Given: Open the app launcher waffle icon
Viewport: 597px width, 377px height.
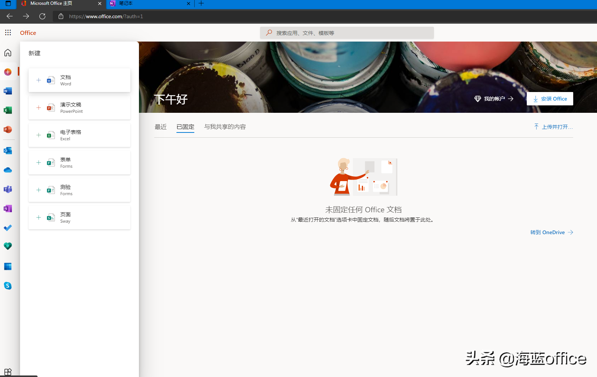Looking at the screenshot, I should coord(8,33).
